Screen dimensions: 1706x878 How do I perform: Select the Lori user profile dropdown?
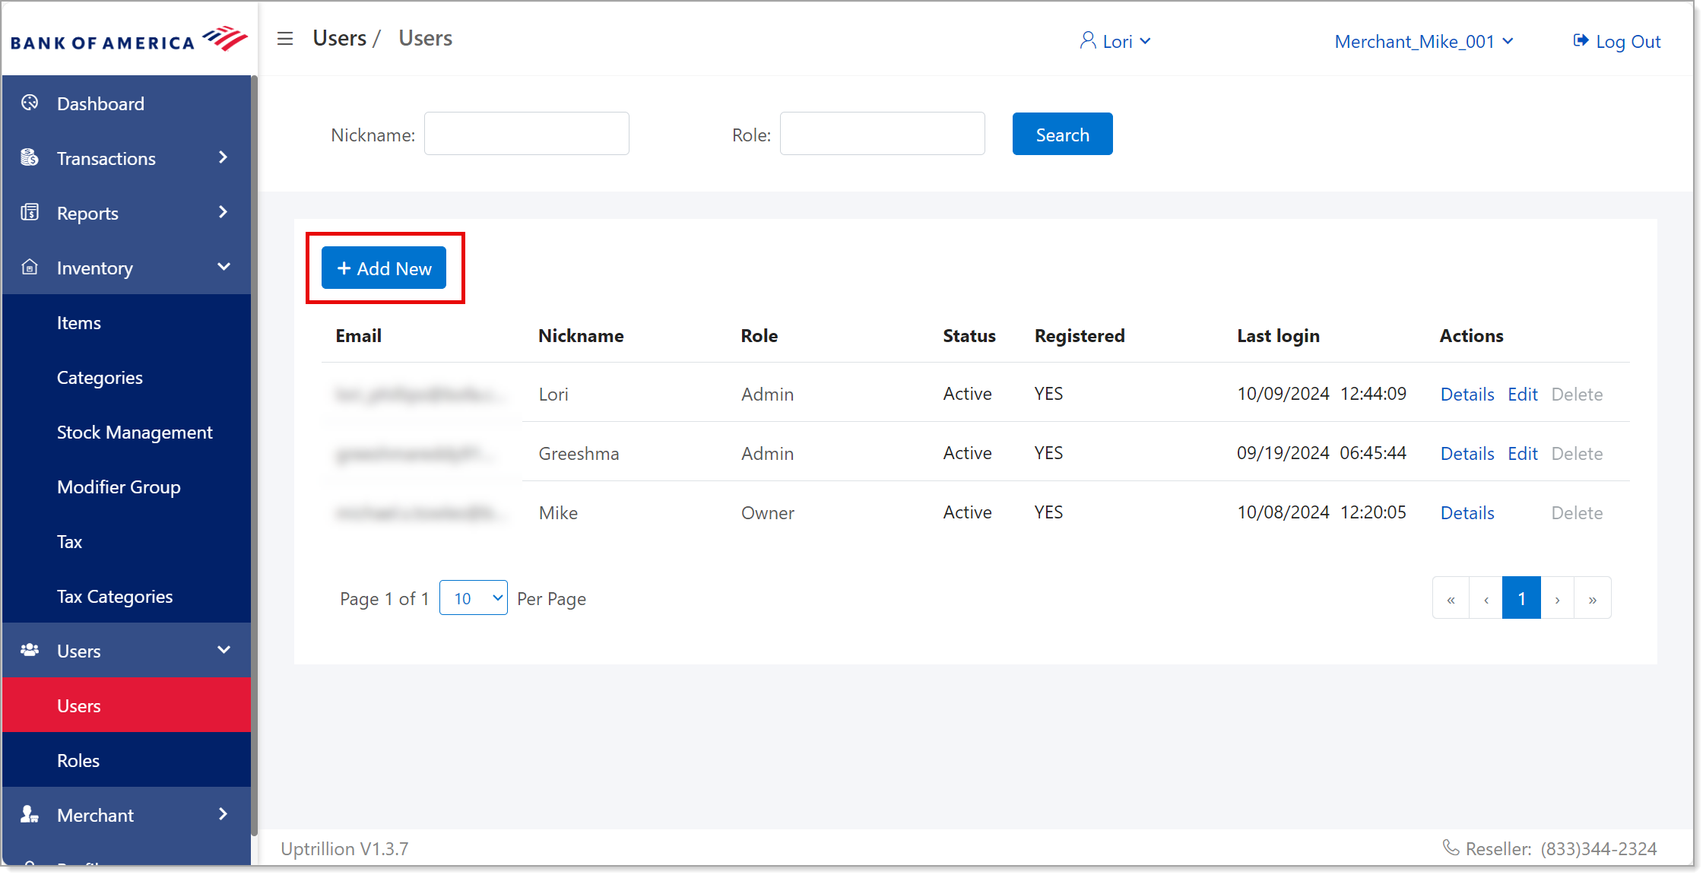(1116, 42)
